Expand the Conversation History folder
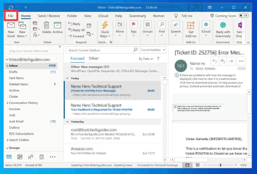The width and height of the screenshot is (257, 174). (x=8, y=103)
